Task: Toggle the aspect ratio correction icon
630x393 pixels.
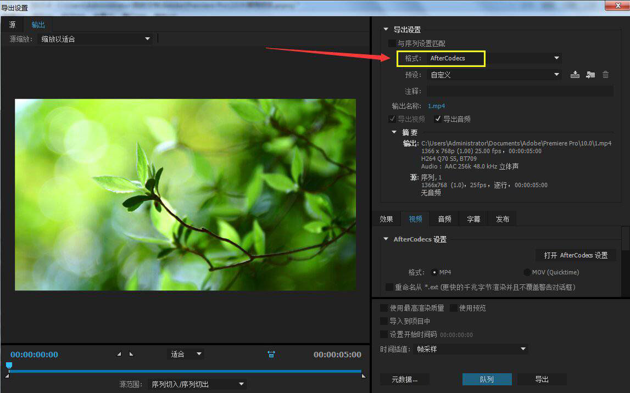Action: click(x=271, y=354)
